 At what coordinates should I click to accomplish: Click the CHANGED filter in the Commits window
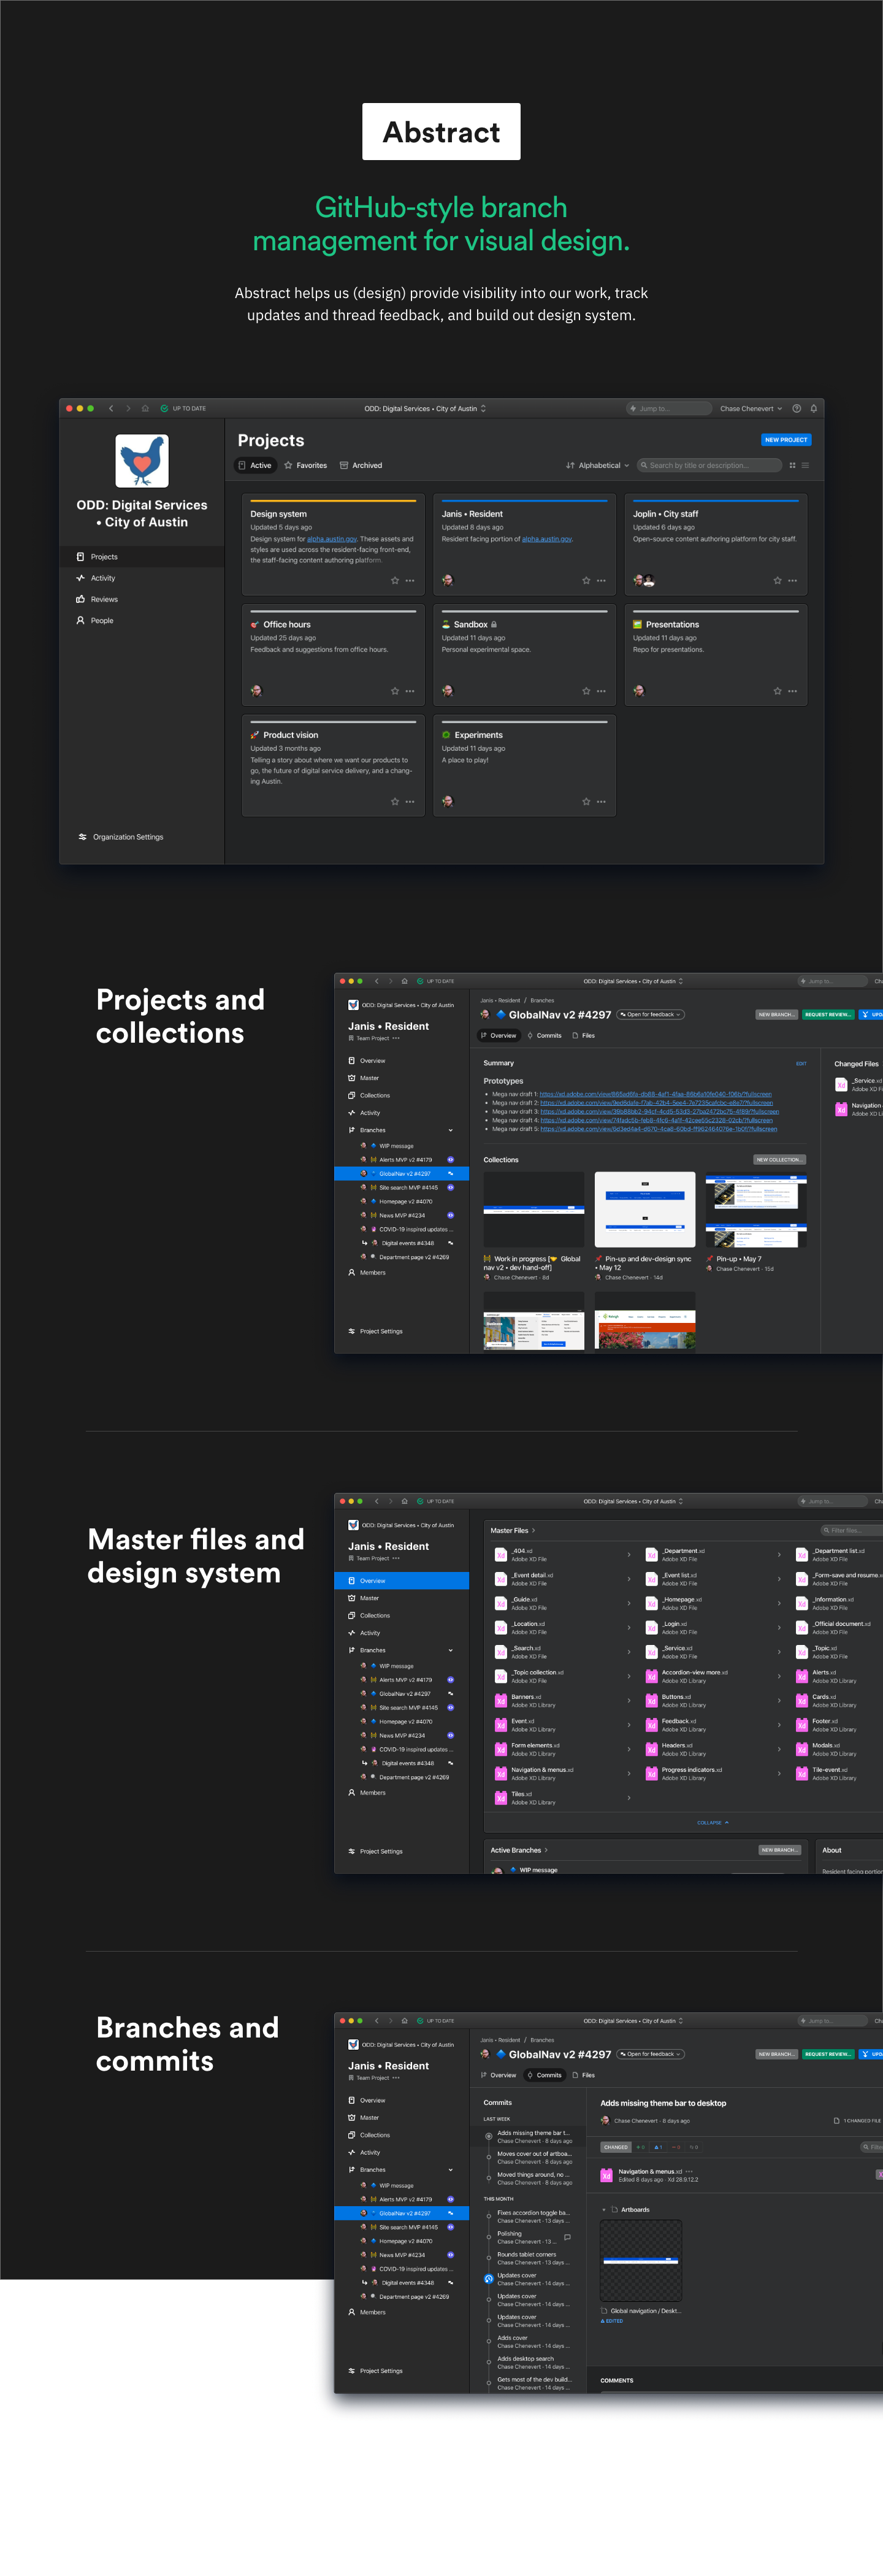click(x=616, y=2147)
